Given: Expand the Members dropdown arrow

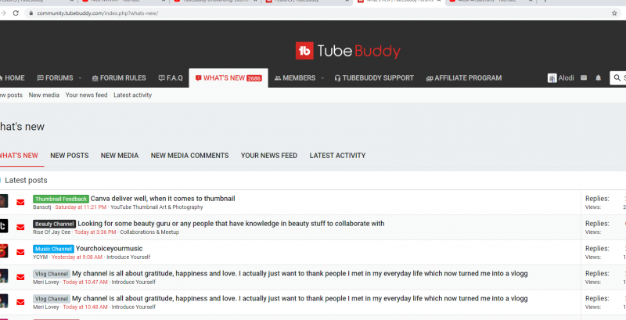Looking at the screenshot, I should tap(322, 78).
